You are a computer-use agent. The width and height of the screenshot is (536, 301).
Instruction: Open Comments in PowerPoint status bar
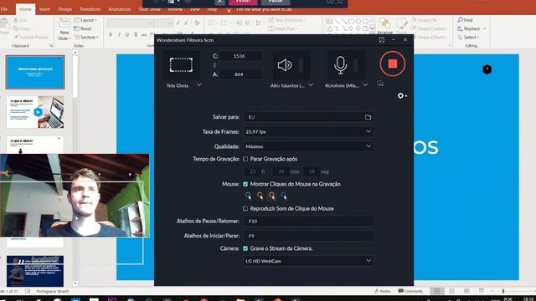[x=410, y=291]
